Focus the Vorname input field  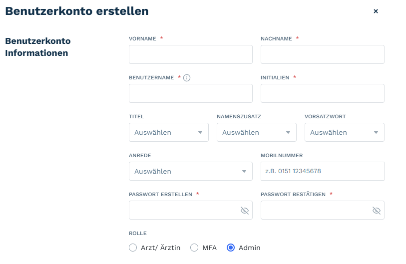click(x=191, y=54)
